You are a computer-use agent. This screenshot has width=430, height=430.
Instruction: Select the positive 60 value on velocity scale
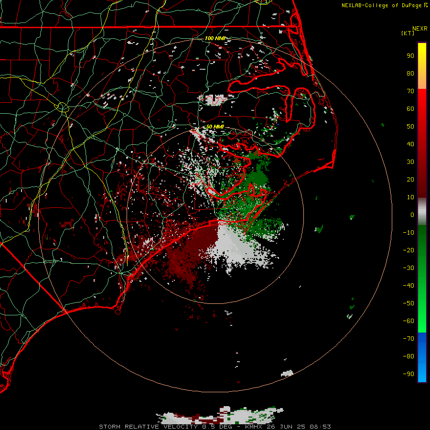coord(410,108)
